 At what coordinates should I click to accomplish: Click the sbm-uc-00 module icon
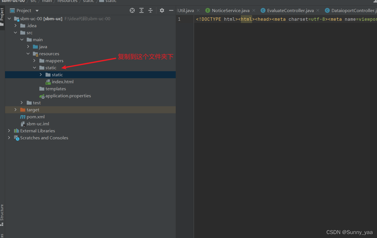click(x=17, y=19)
